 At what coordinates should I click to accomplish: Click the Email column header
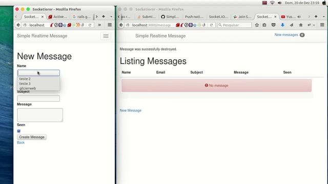(x=160, y=73)
